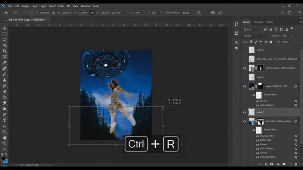Toggle maintain aspect ratio link
This screenshot has height=170, width=303.
click(x=92, y=13)
